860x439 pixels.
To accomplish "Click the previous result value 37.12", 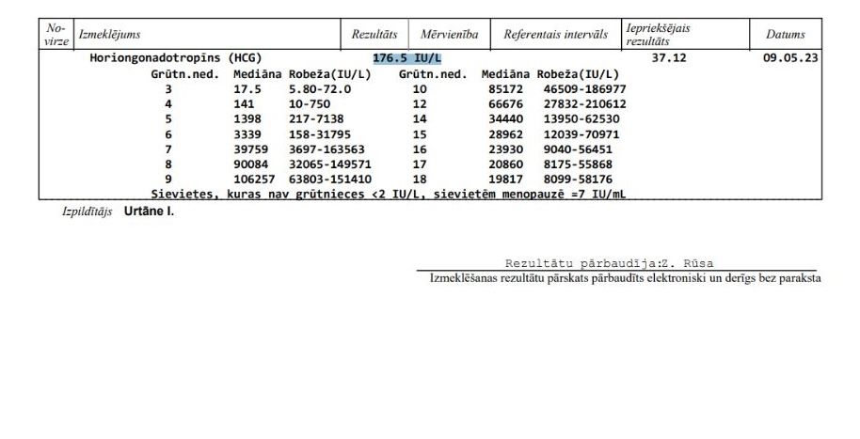I will (x=670, y=58).
